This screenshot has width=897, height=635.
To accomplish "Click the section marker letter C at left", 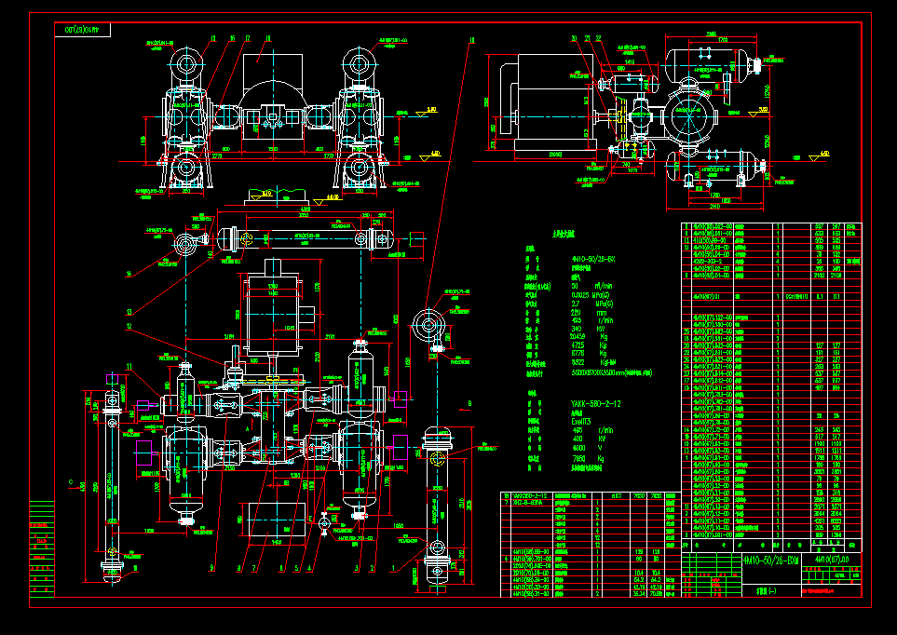I will tap(71, 482).
